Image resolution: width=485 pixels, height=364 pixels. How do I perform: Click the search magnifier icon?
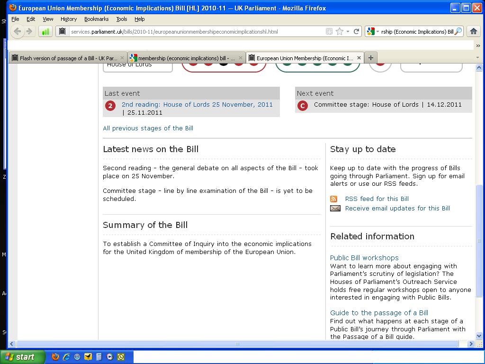click(x=458, y=32)
